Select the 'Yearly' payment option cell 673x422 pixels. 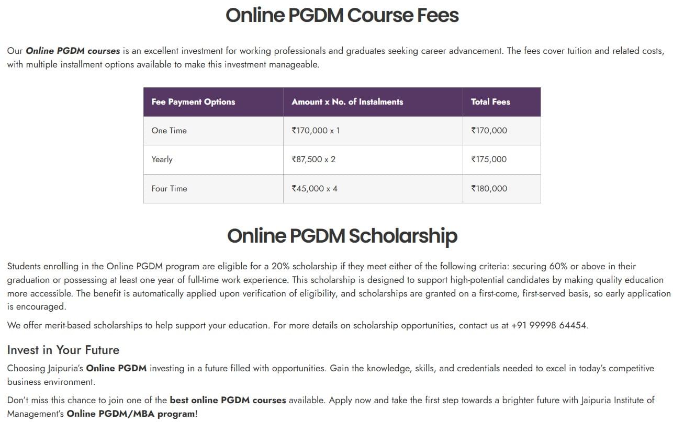[162, 159]
